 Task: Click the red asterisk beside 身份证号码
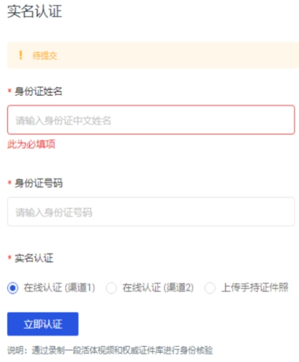(9, 182)
